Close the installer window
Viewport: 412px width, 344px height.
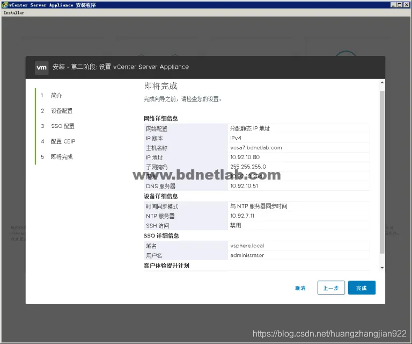[x=406, y=5]
